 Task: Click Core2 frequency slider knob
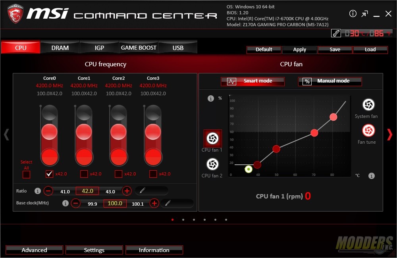[x=118, y=132]
